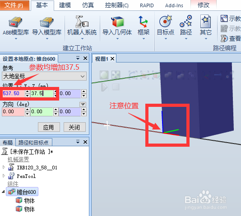Open the 参考 大地坐标 reference dropdown

click(44, 76)
